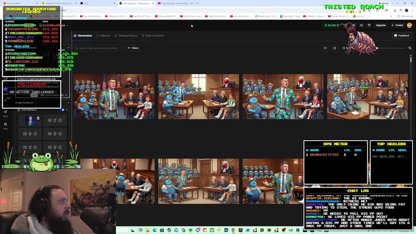Open the Hard Bass 2013 bookmark
The image size is (416, 234).
pyautogui.click(x=140, y=16)
